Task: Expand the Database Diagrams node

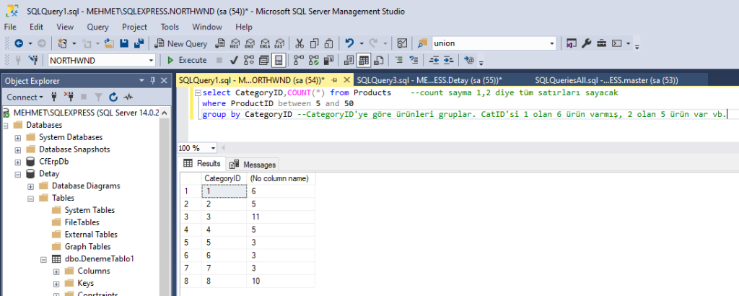Action: (30, 186)
